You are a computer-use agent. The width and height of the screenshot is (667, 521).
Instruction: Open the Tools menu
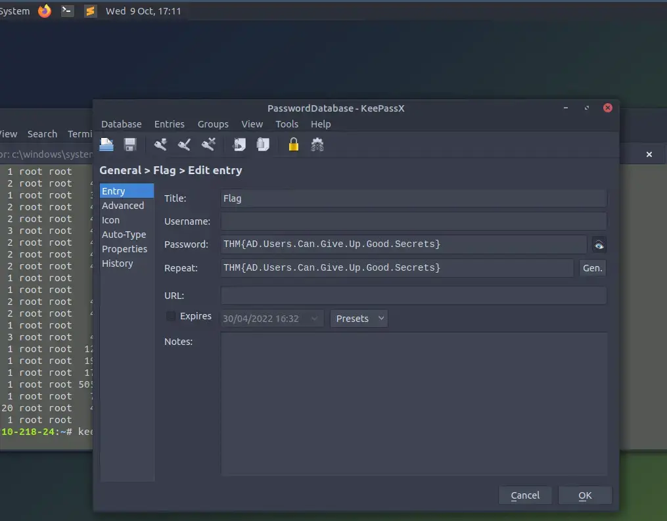pos(287,124)
